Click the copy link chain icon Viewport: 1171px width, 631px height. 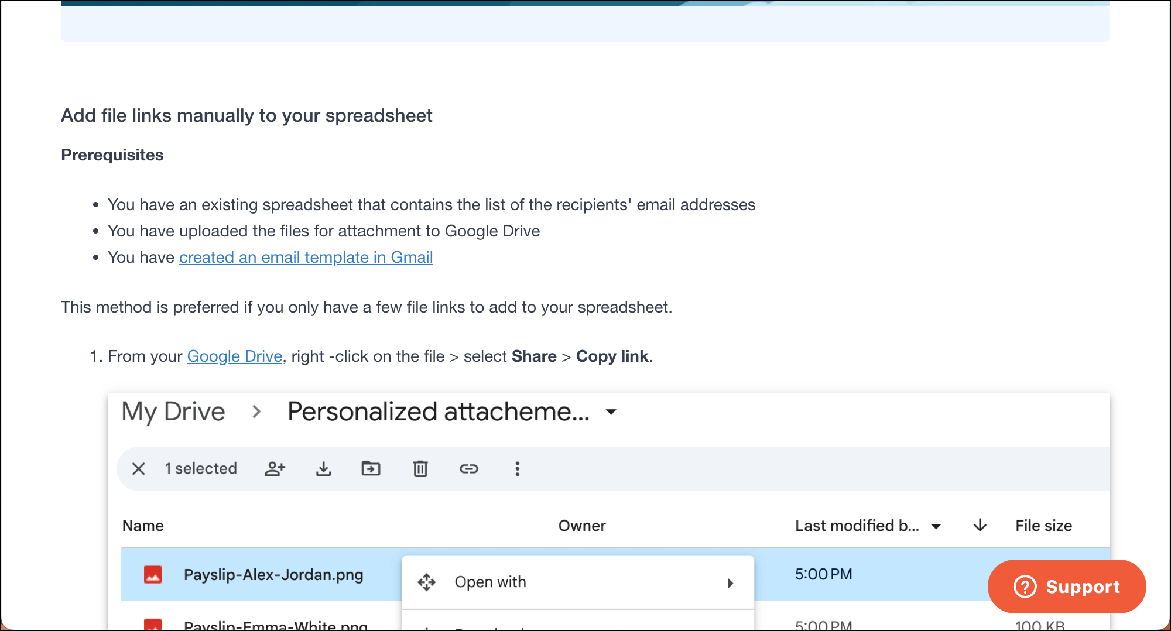click(x=468, y=469)
